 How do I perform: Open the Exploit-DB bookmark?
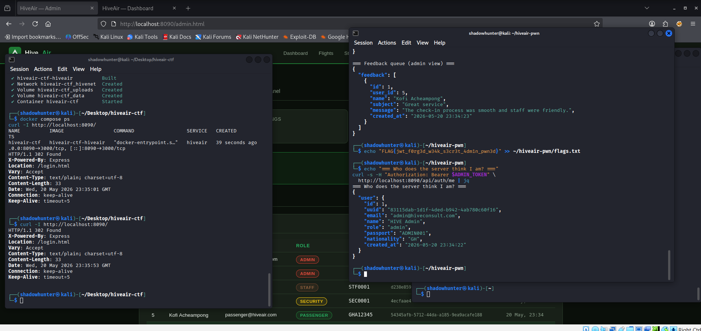coord(300,37)
